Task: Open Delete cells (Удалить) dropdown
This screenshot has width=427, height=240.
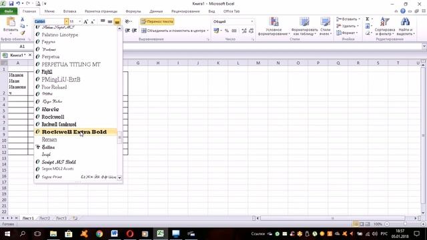Action: pyautogui.click(x=348, y=26)
